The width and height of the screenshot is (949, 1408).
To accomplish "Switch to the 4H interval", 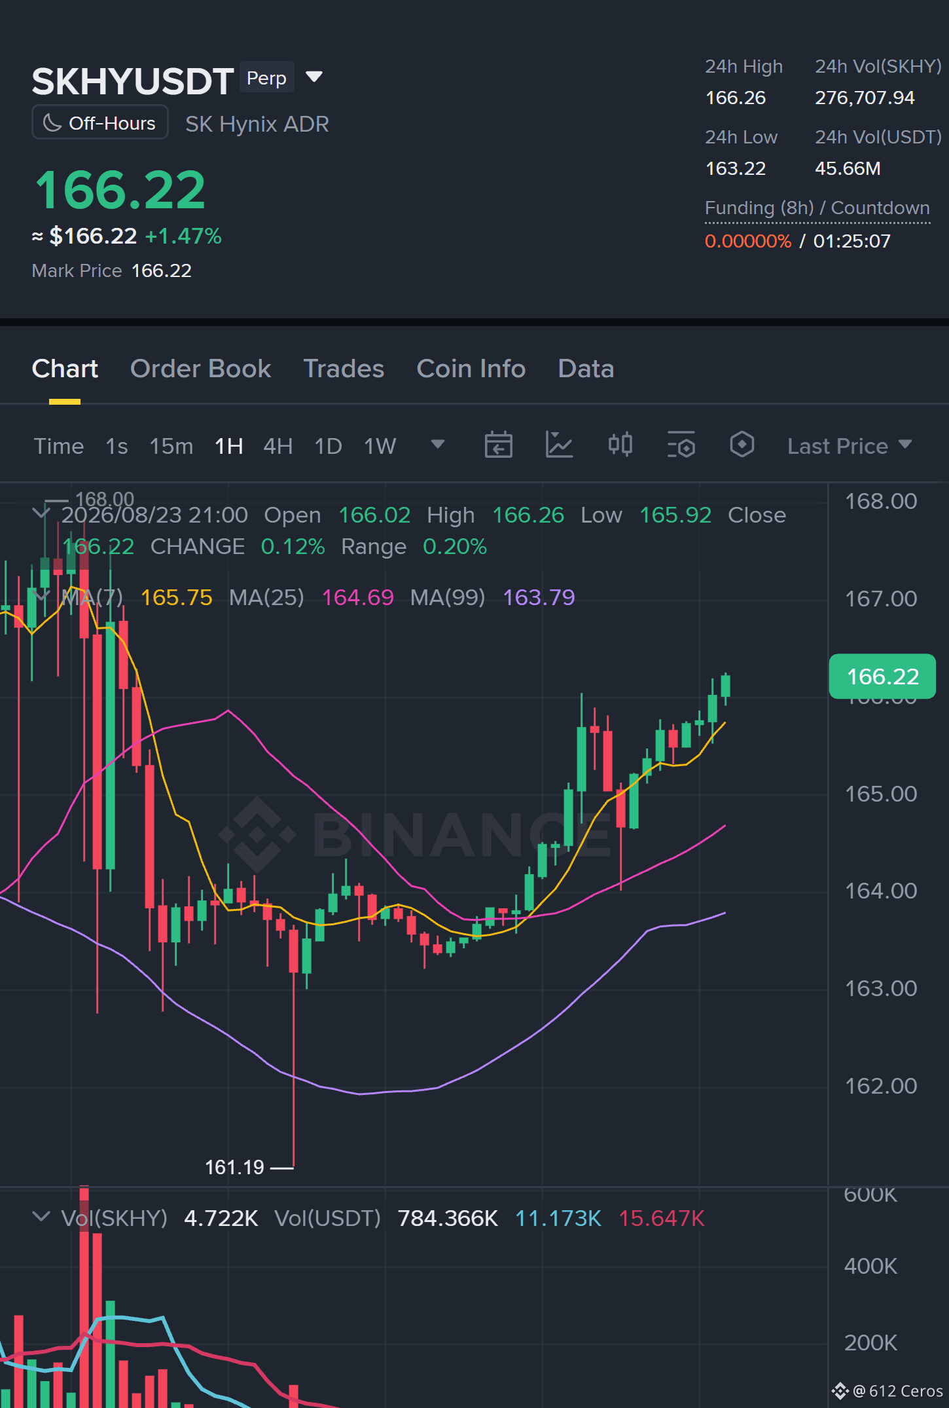I will (x=278, y=446).
